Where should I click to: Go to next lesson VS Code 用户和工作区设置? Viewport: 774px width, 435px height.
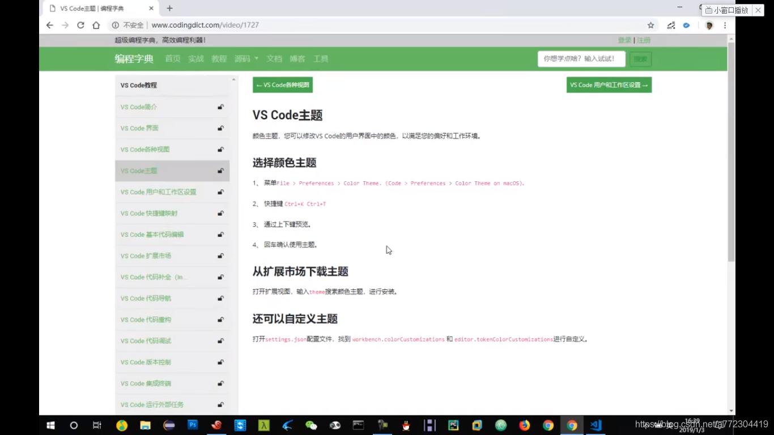coord(609,85)
